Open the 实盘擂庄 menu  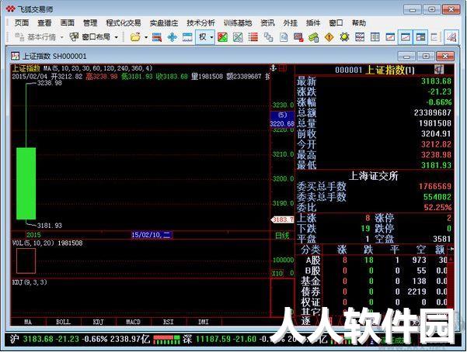coord(164,23)
